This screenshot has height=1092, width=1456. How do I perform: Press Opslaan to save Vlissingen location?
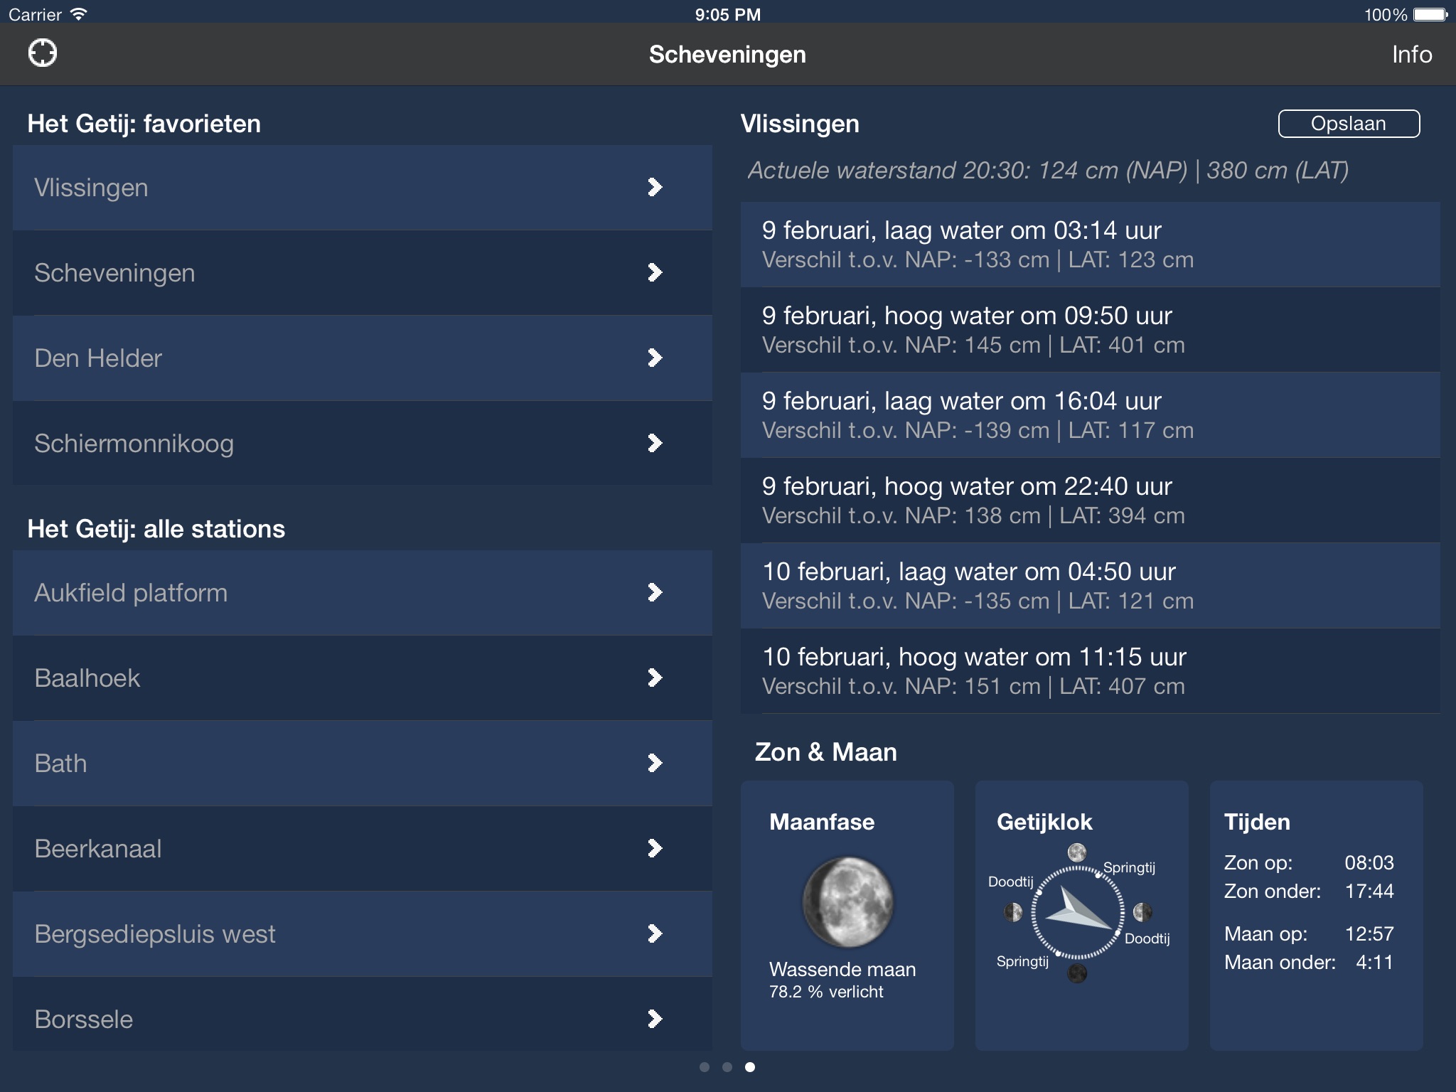coord(1349,124)
